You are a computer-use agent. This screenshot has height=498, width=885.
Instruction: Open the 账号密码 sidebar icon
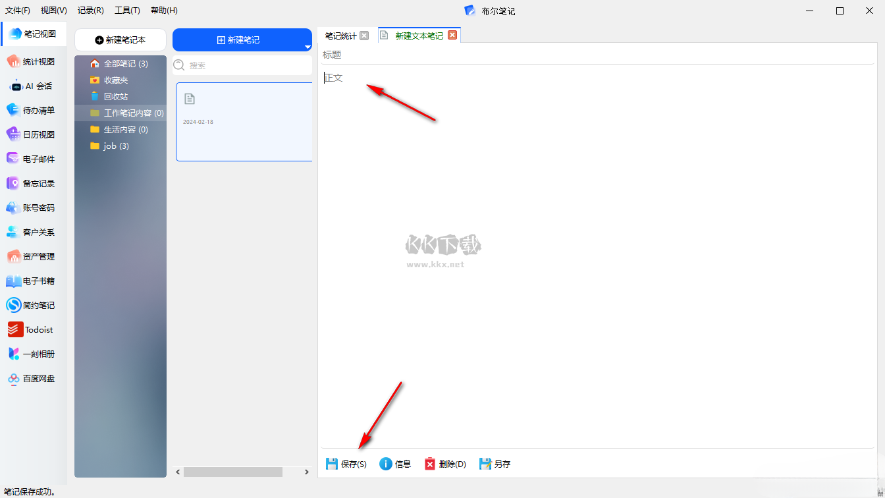coord(14,207)
